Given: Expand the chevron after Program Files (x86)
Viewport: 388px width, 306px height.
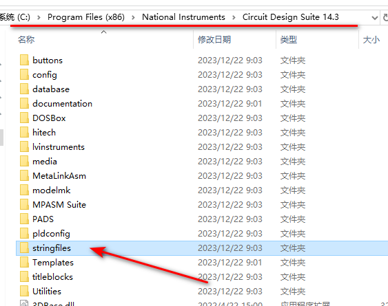Looking at the screenshot, I should point(134,17).
